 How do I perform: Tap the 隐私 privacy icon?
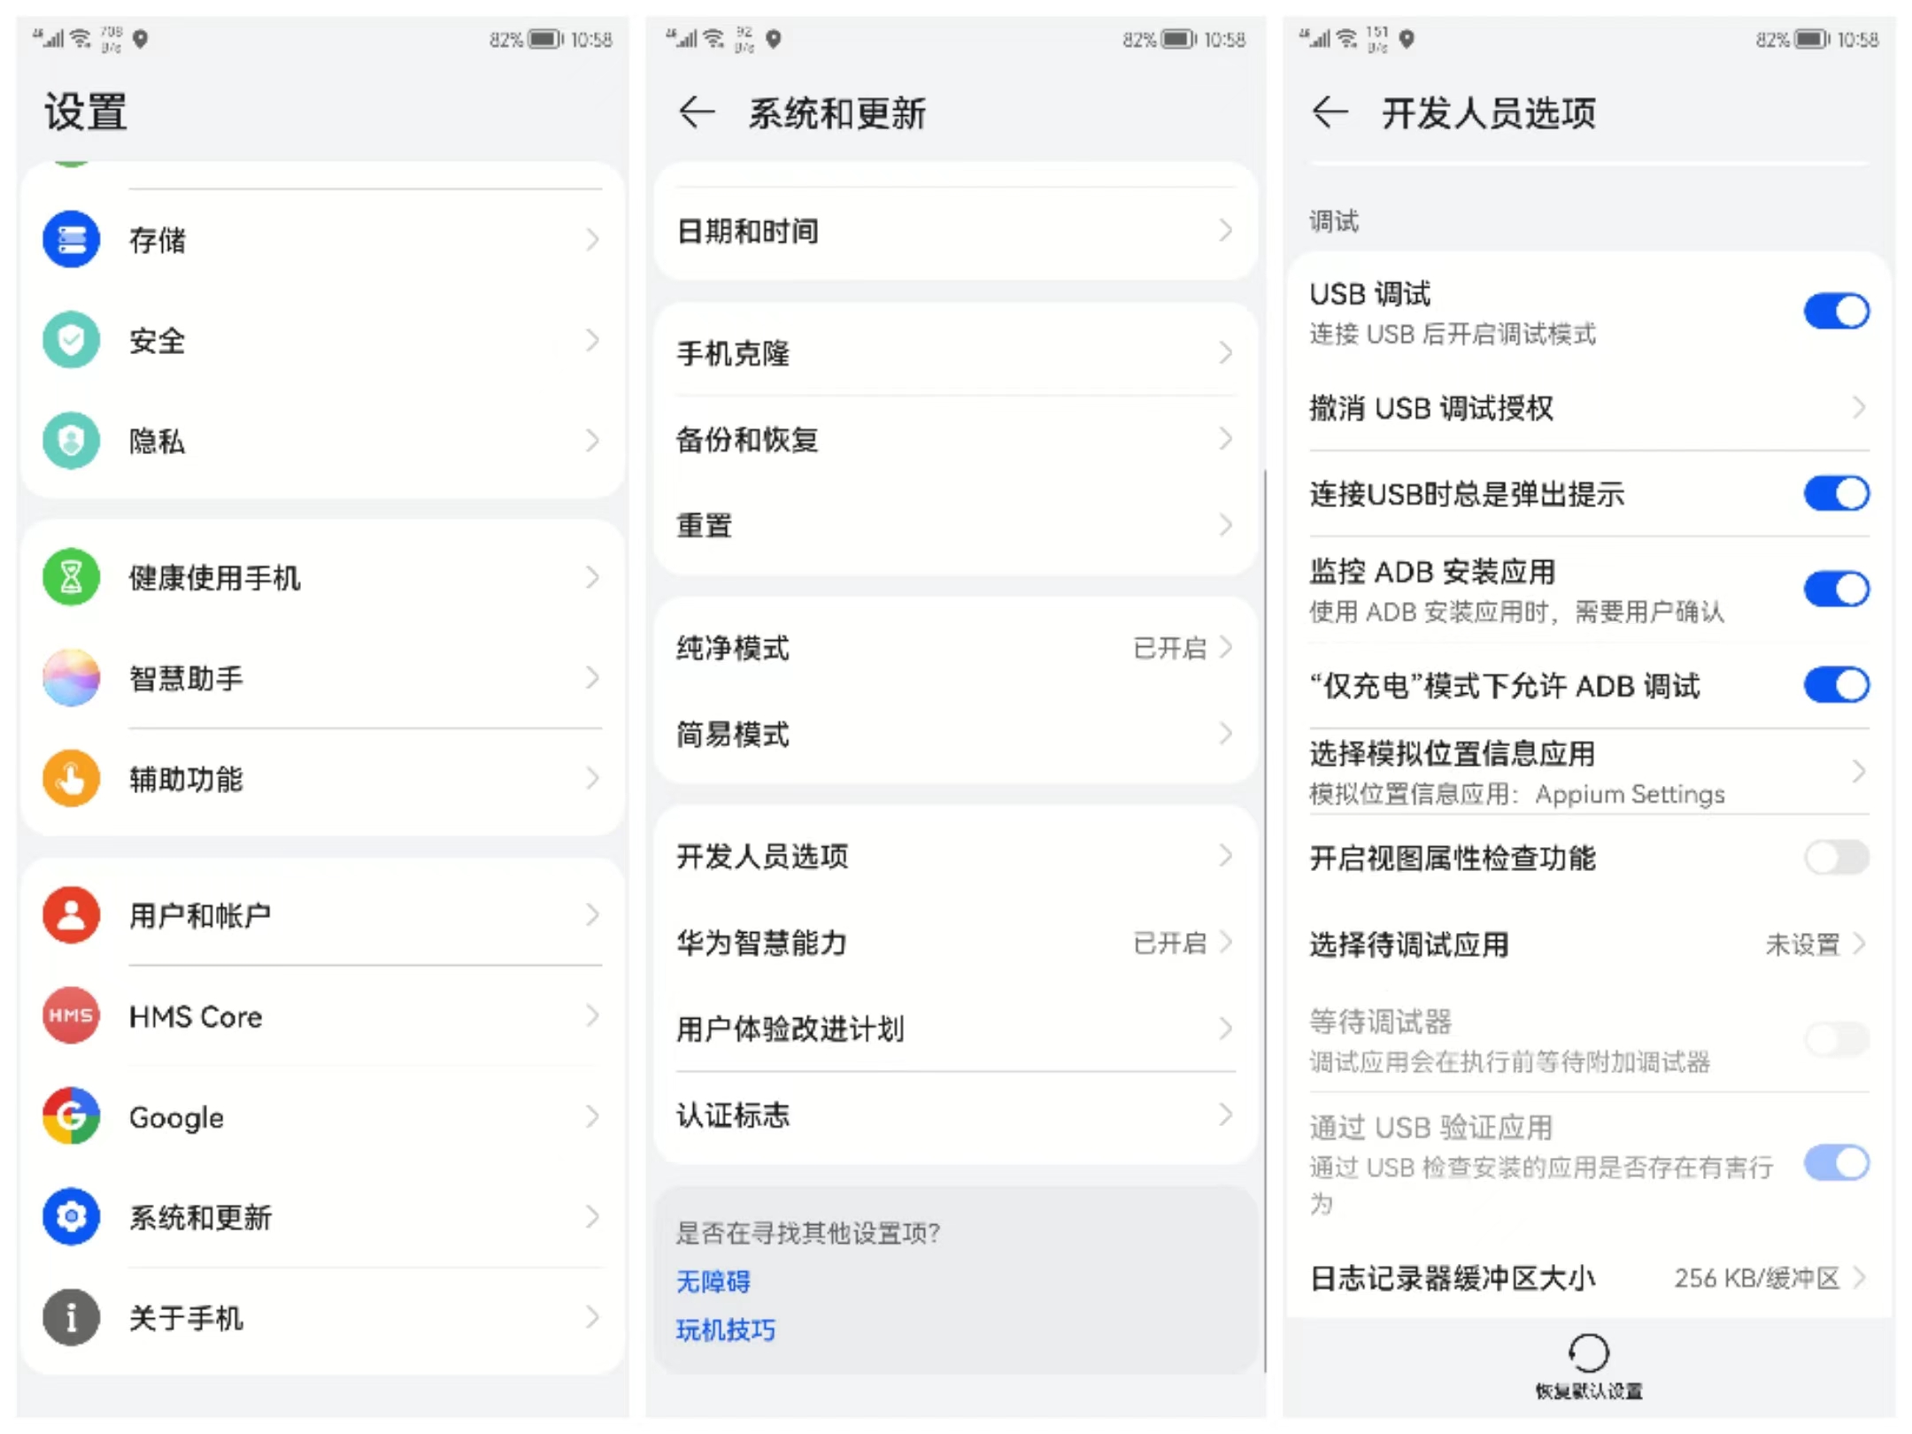click(71, 440)
